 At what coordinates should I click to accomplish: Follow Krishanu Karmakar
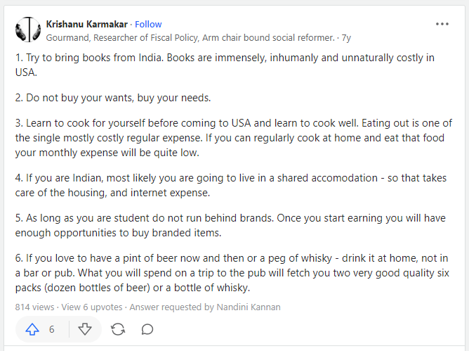click(148, 25)
